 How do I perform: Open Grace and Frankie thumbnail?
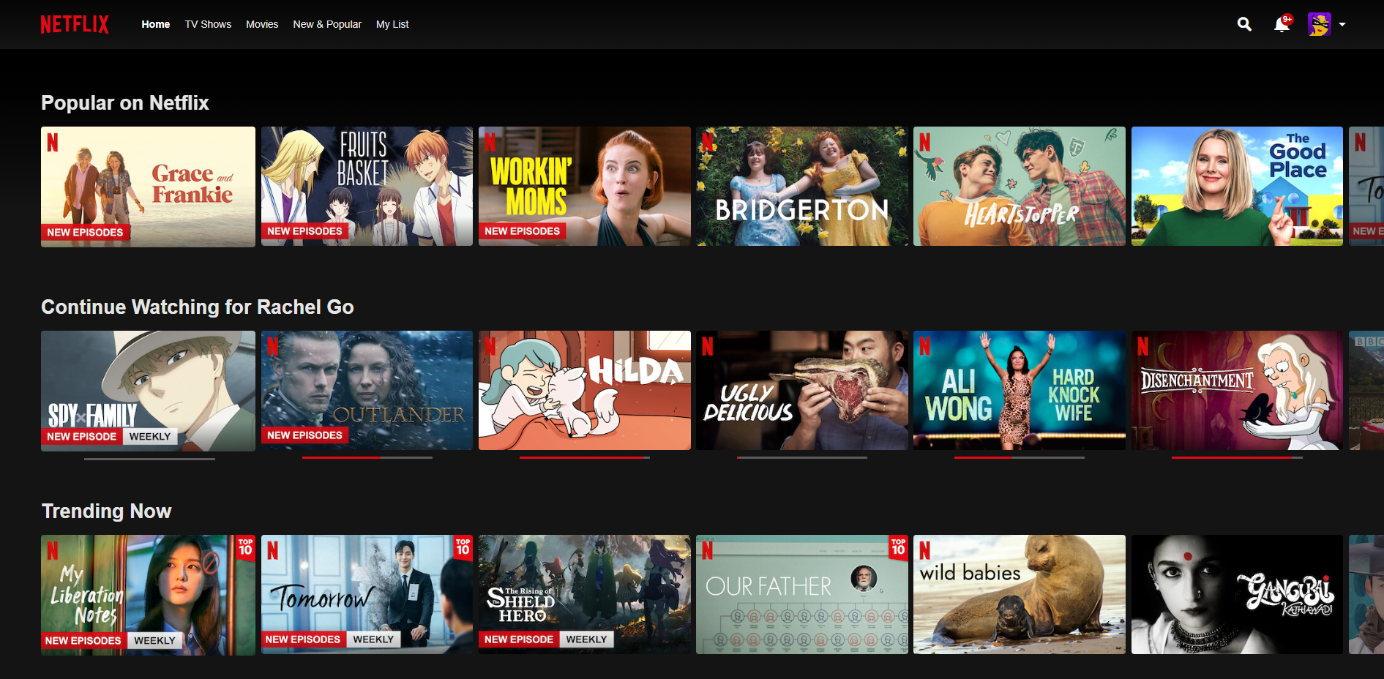(x=148, y=187)
